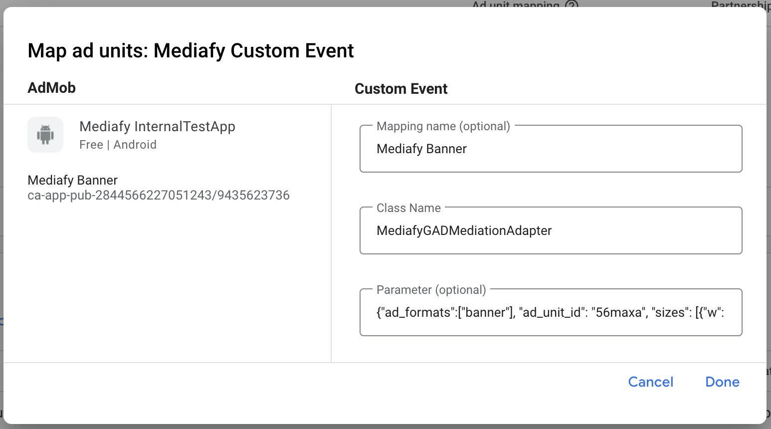Click into the Class Name field
Image resolution: width=771 pixels, height=429 pixels.
coord(551,231)
